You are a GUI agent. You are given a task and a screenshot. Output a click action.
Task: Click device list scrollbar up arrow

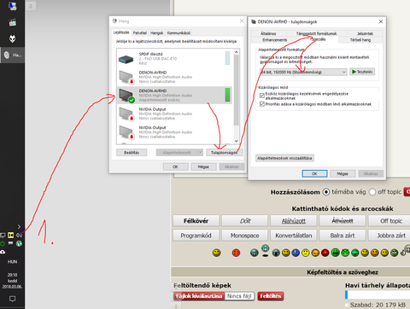[236, 52]
